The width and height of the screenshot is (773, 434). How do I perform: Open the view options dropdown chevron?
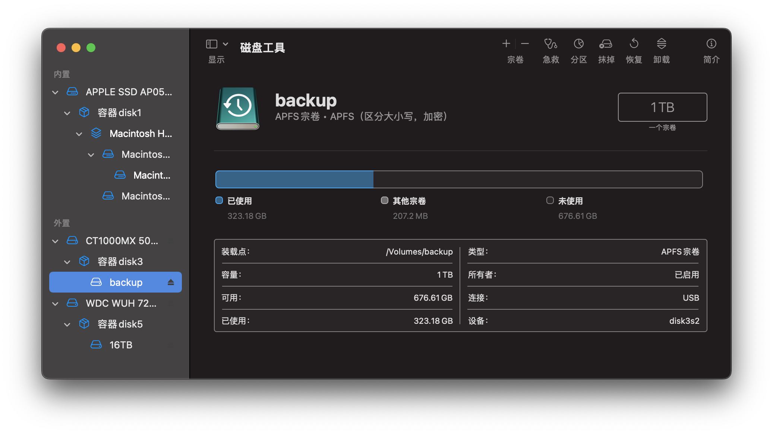coord(225,44)
